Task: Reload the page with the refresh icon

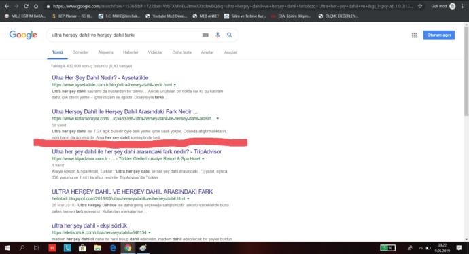Action: tap(26, 6)
